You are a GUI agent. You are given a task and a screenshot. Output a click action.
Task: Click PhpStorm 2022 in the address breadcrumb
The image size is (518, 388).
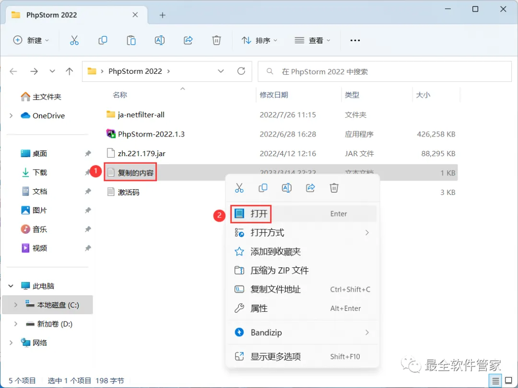[135, 71]
